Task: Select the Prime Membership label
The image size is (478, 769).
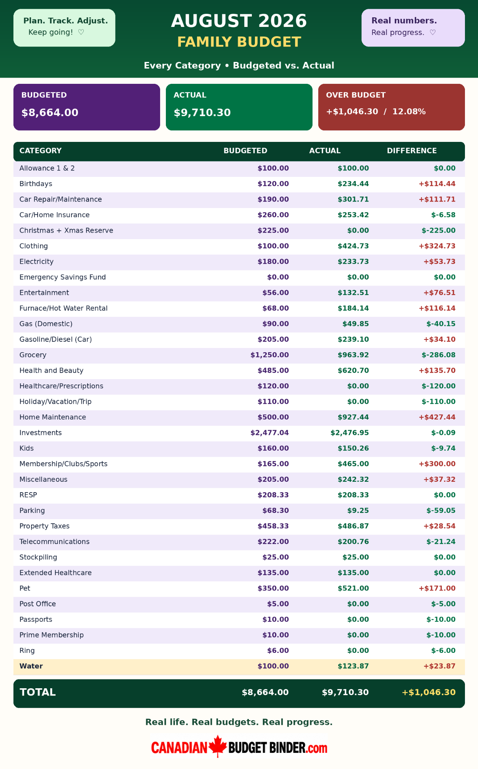Action: coord(51,635)
